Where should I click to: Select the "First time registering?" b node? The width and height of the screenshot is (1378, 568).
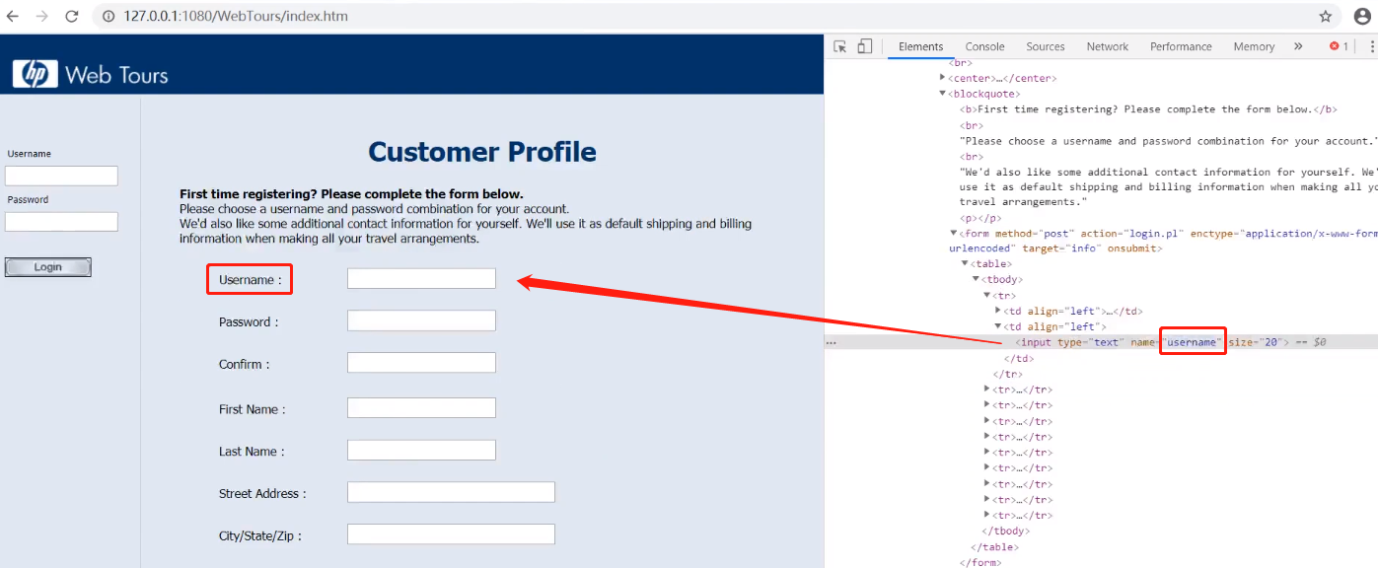pyautogui.click(x=1148, y=109)
